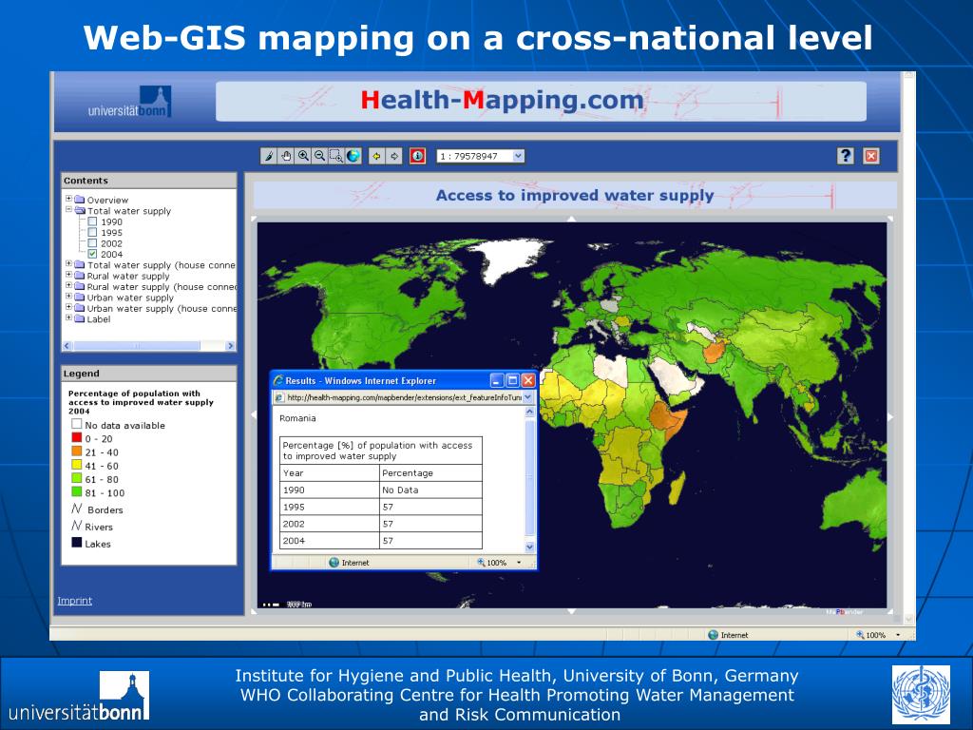Choose the zoom-to-box selection tool
The width and height of the screenshot is (973, 730).
[x=336, y=156]
